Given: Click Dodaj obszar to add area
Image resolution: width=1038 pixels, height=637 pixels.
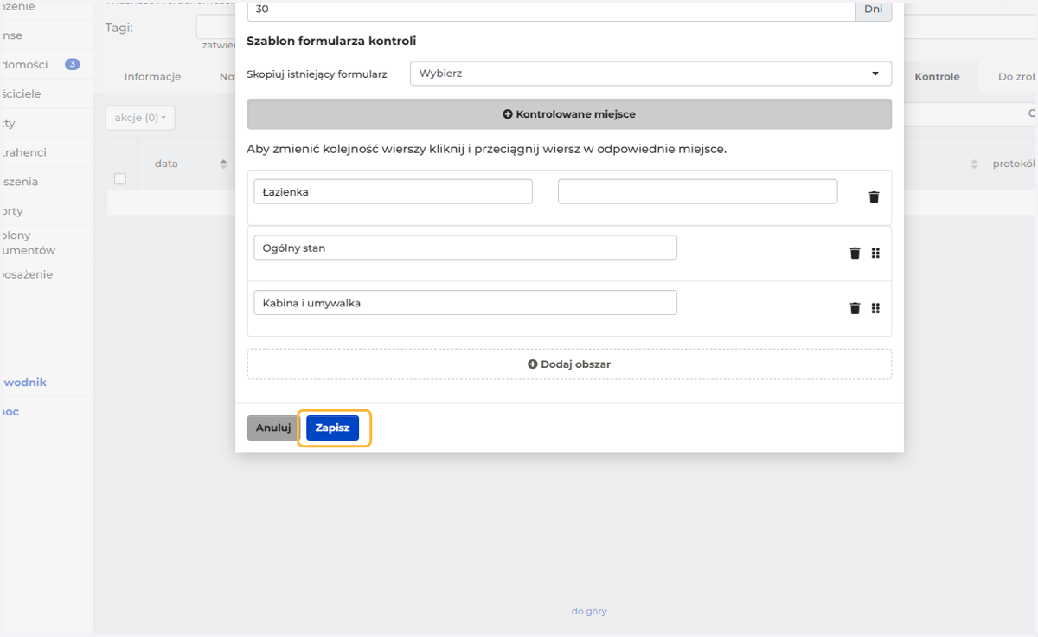Looking at the screenshot, I should [569, 364].
